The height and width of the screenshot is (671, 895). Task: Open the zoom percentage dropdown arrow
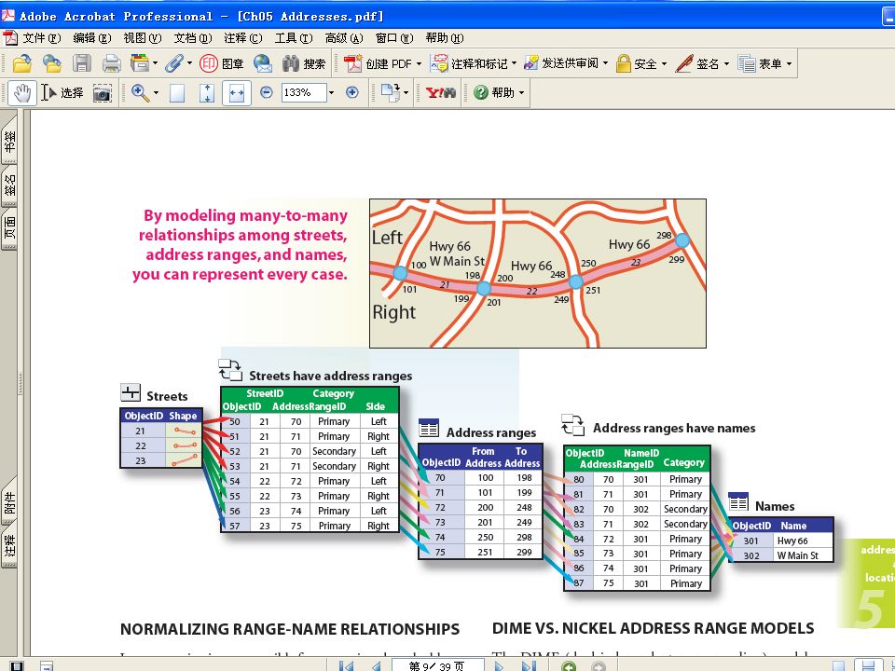click(331, 92)
